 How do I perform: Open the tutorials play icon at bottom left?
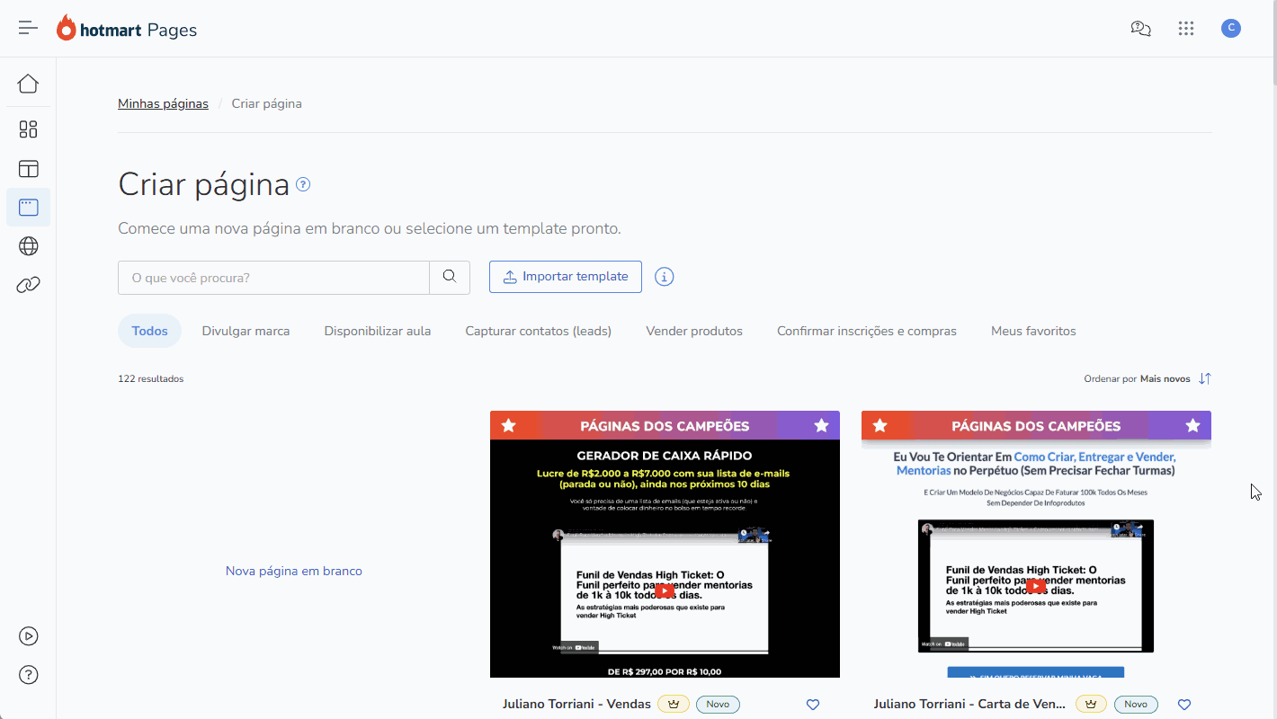pyautogui.click(x=28, y=635)
